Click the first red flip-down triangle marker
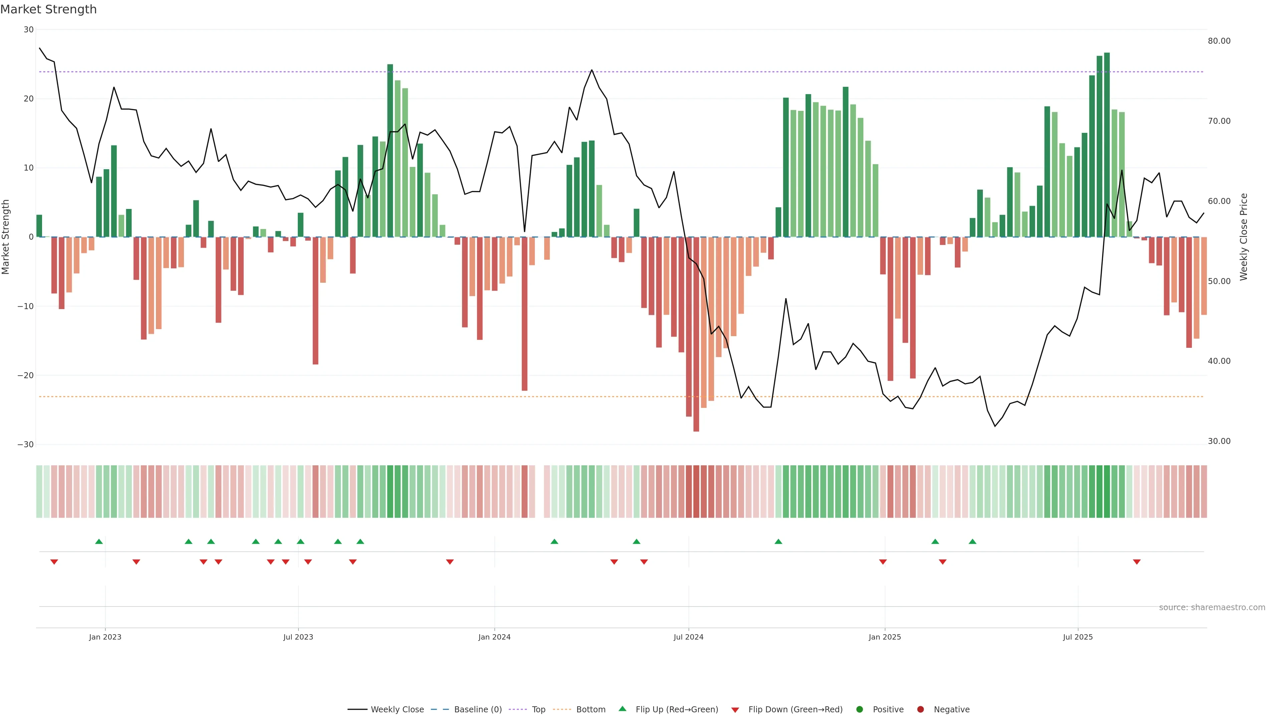 pyautogui.click(x=54, y=562)
